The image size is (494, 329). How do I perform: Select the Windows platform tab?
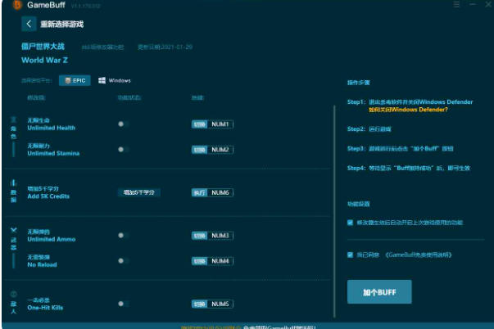[x=115, y=80]
